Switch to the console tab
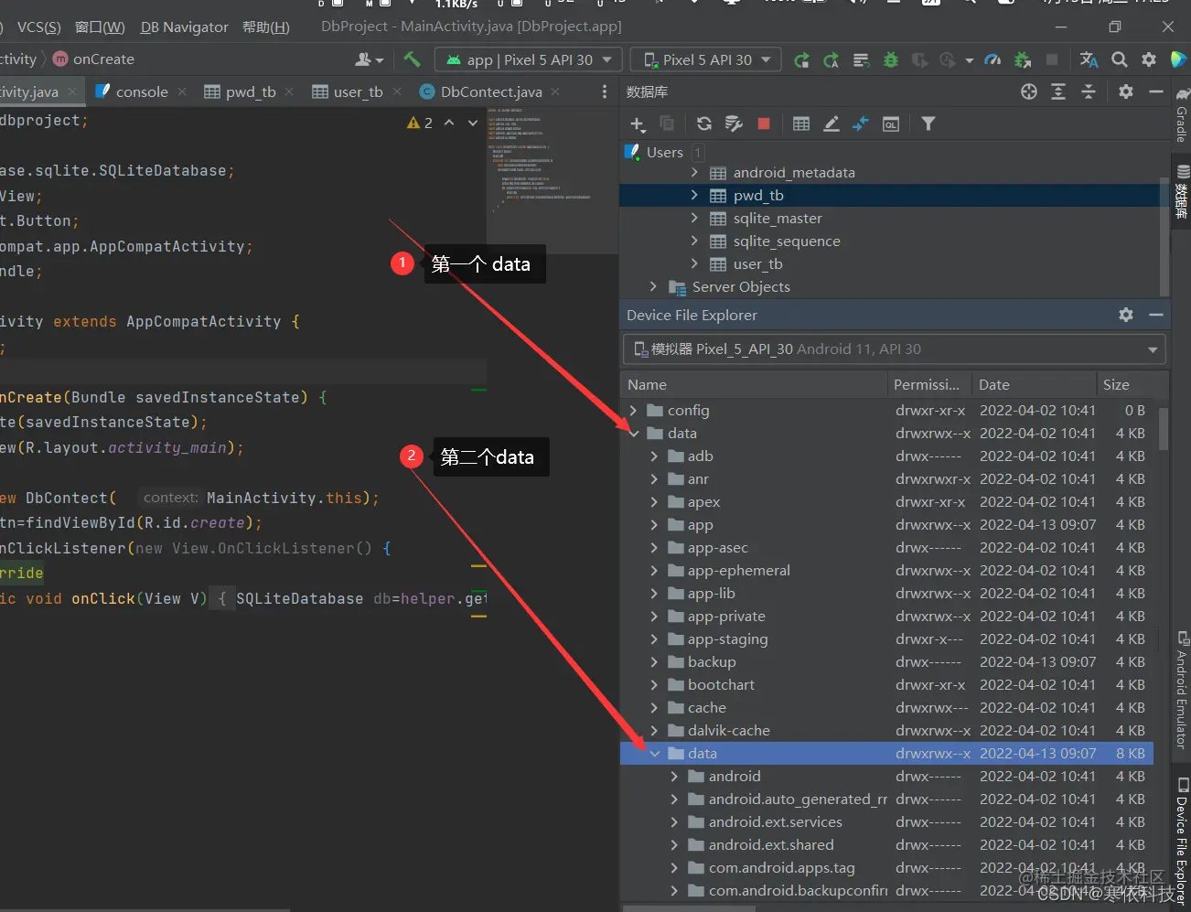Screen dimensions: 1191x912 [142, 91]
